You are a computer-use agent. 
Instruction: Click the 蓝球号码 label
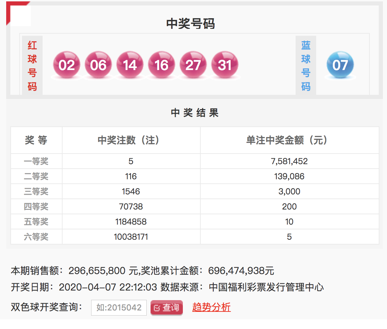306,66
